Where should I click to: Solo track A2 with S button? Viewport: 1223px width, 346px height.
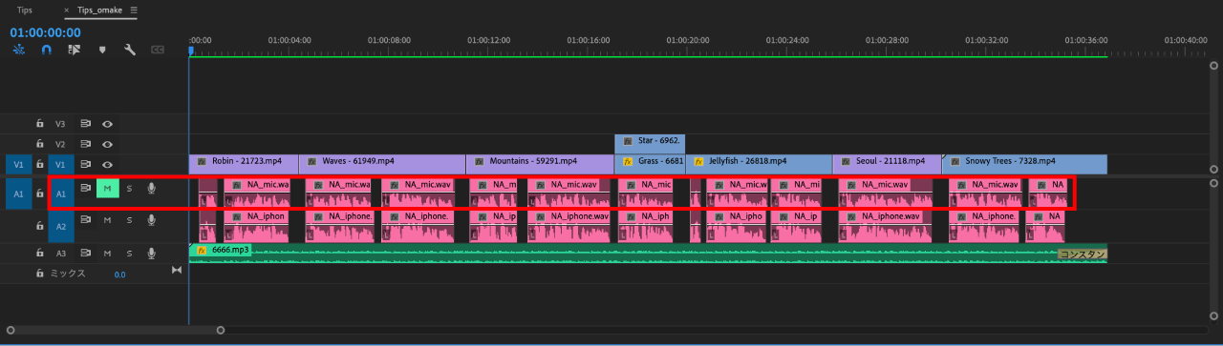pyautogui.click(x=129, y=221)
